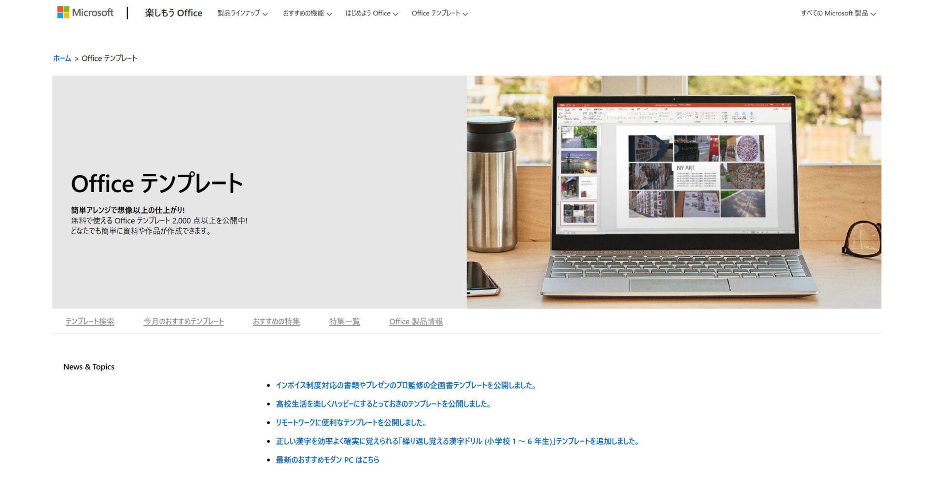
Task: Click the 高校生活 template news link
Action: pyautogui.click(x=384, y=404)
